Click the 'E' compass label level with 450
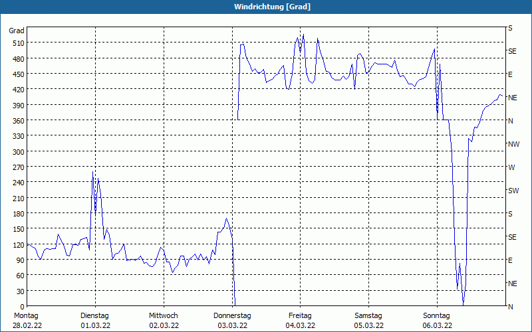This screenshot has width=532, height=332. click(510, 74)
